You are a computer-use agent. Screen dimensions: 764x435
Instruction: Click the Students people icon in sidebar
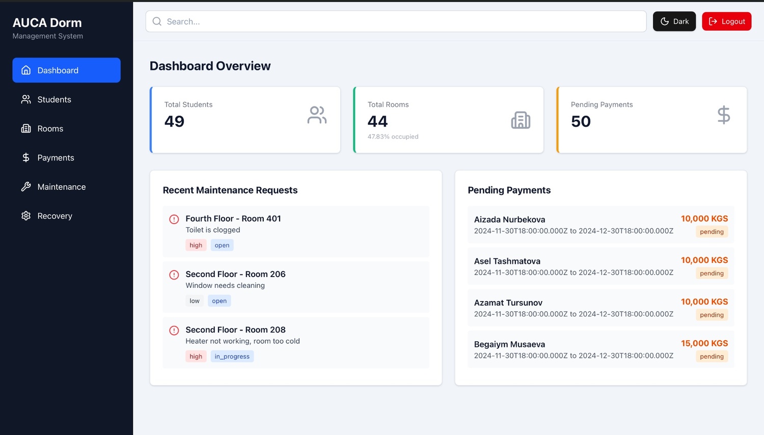tap(26, 99)
